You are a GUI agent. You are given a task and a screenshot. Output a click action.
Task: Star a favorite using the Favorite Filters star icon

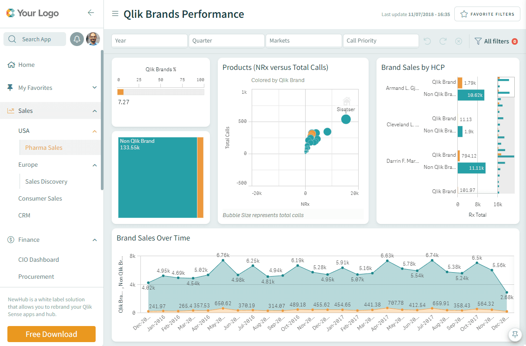pyautogui.click(x=463, y=13)
